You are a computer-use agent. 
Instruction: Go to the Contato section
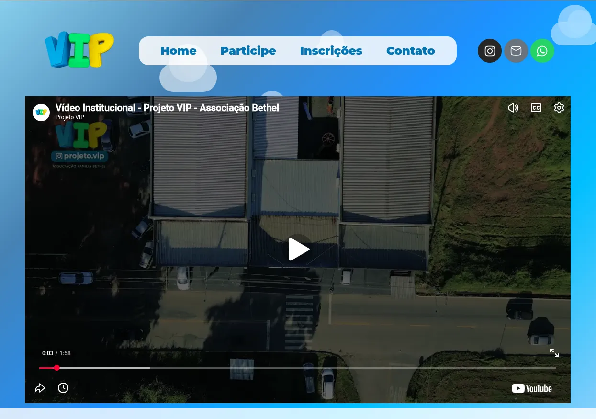(410, 50)
